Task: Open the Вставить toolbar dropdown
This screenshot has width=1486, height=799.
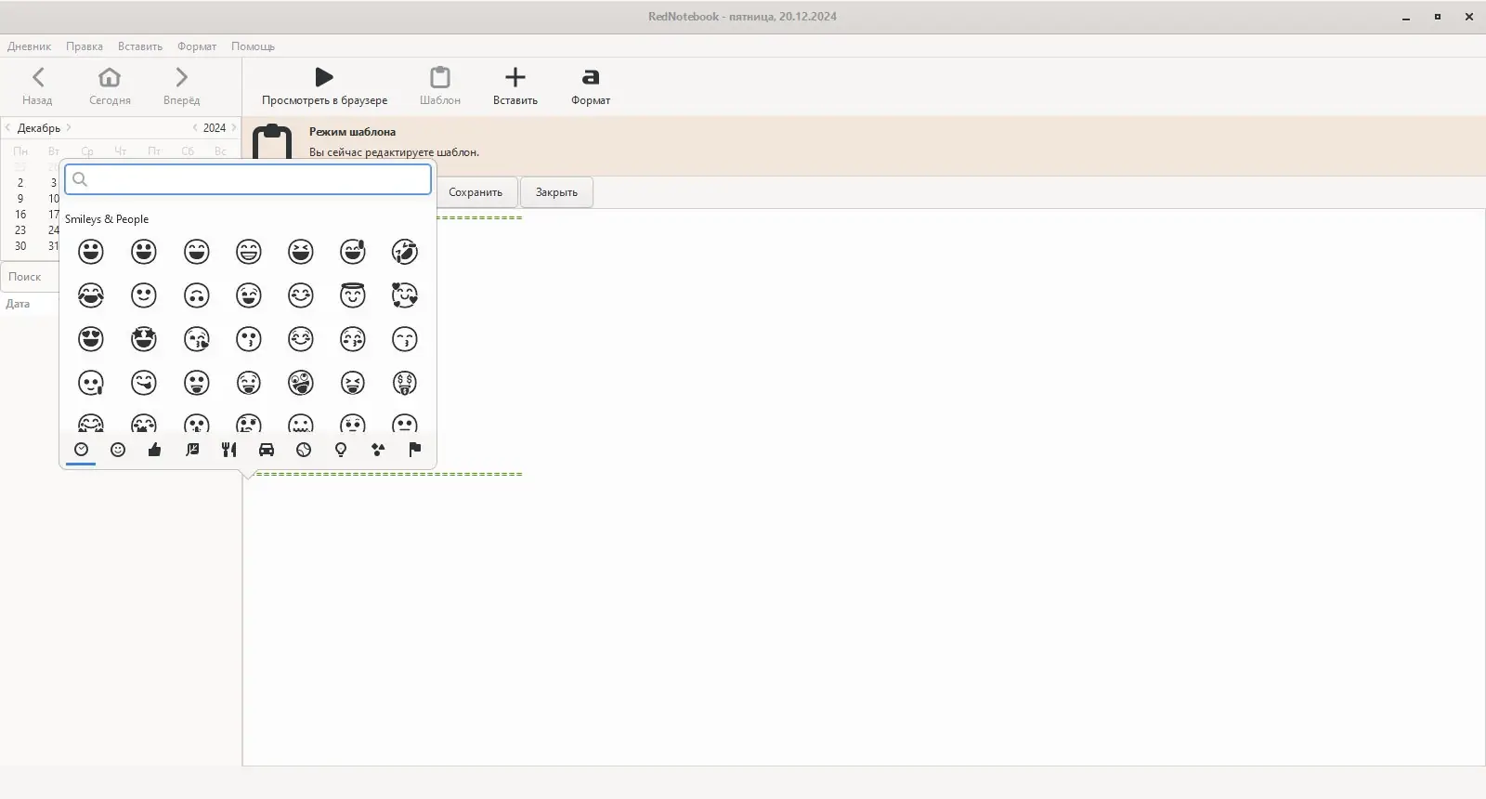Action: 515,86
